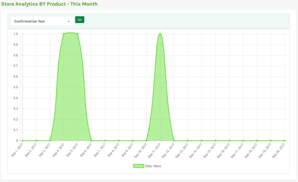This screenshot has width=298, height=182.
Task: Select the Sep 3, 2017 zero data point
Action: pyautogui.click(x=50, y=141)
